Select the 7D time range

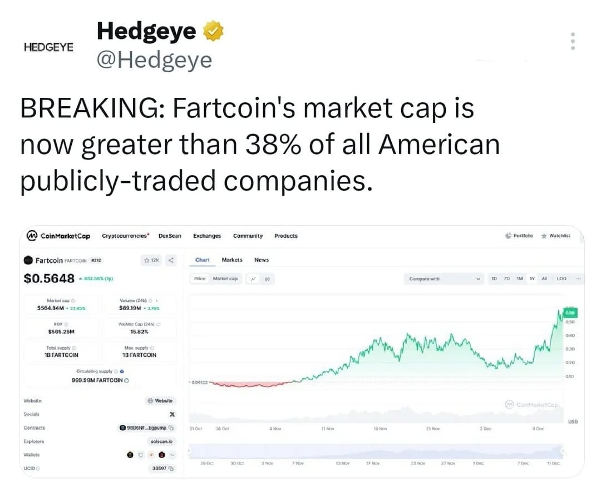(506, 279)
